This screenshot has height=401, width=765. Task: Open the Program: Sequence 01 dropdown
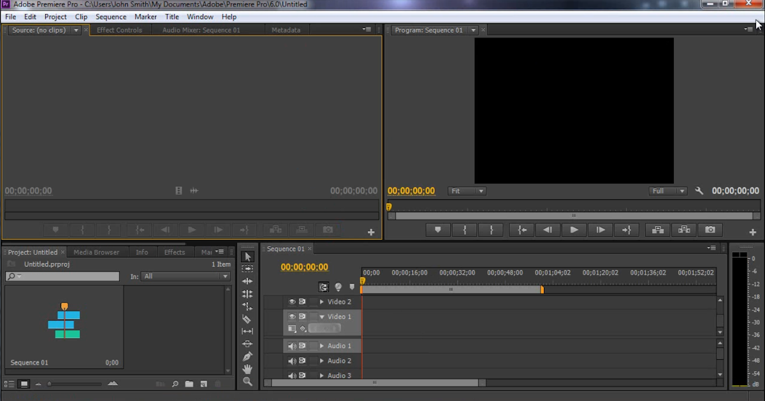pyautogui.click(x=473, y=30)
